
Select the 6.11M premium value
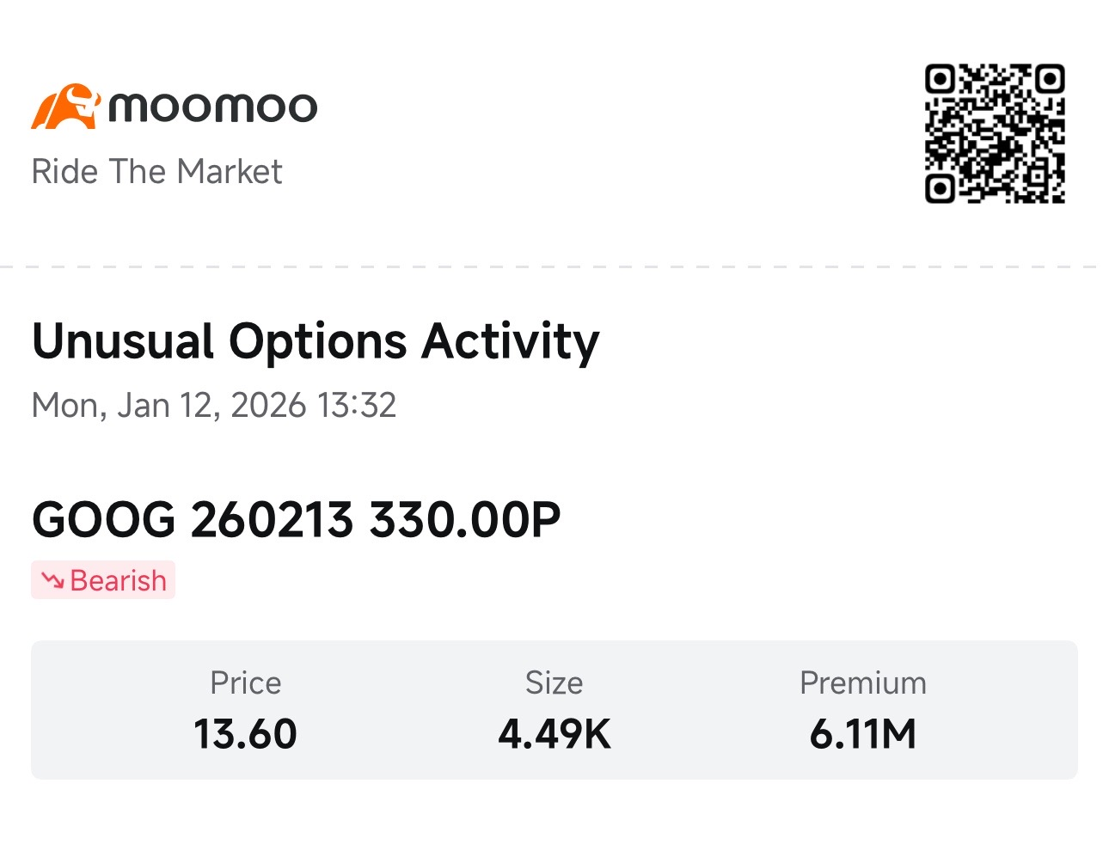(x=863, y=734)
